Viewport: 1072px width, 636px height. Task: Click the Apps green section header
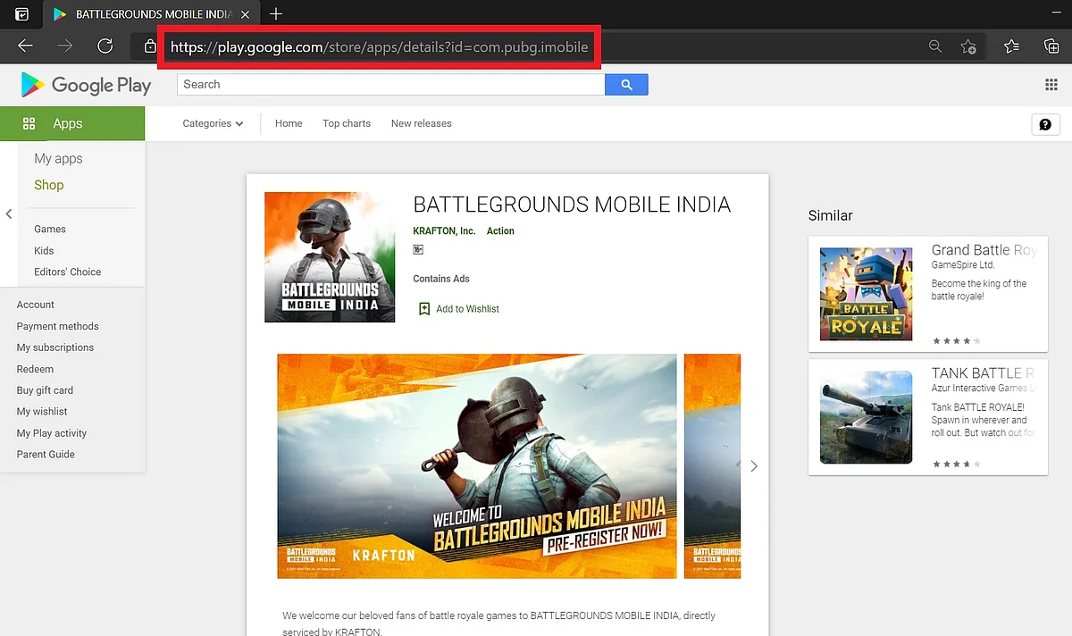coord(72,123)
